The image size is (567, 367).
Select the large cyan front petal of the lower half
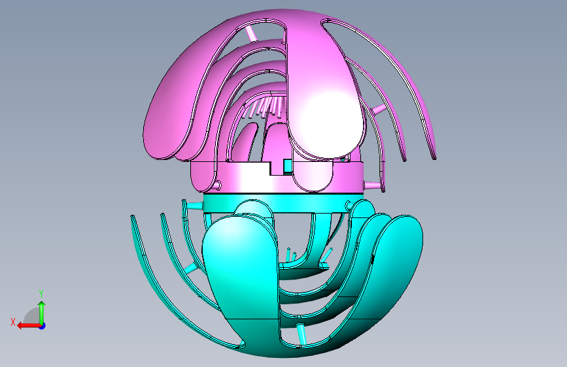click(x=241, y=278)
